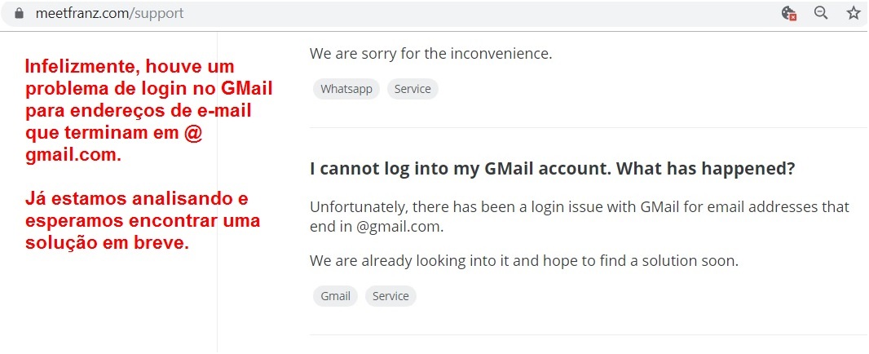
Task: Open the Gmail tag
Action: [335, 296]
